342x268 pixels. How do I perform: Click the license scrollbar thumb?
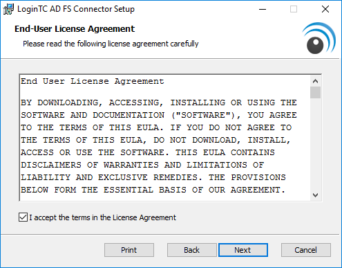click(315, 92)
